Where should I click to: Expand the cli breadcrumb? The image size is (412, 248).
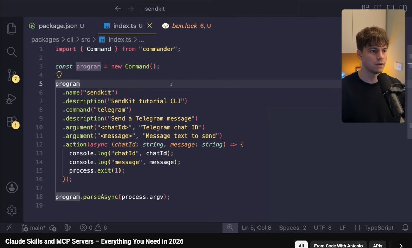tap(70, 39)
